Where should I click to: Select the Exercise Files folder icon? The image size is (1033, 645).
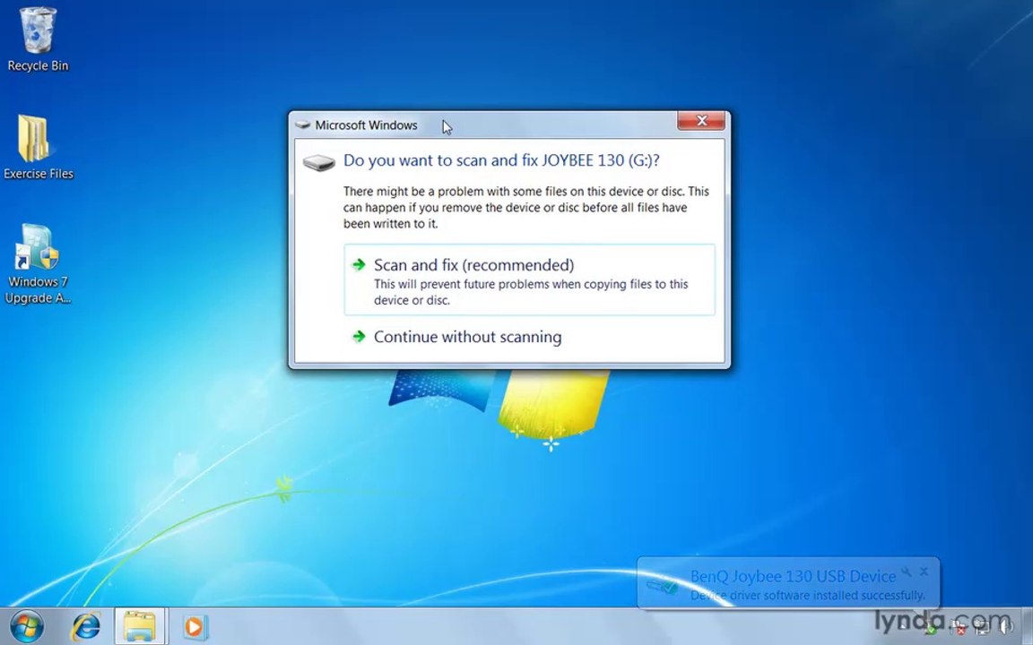pyautogui.click(x=38, y=148)
